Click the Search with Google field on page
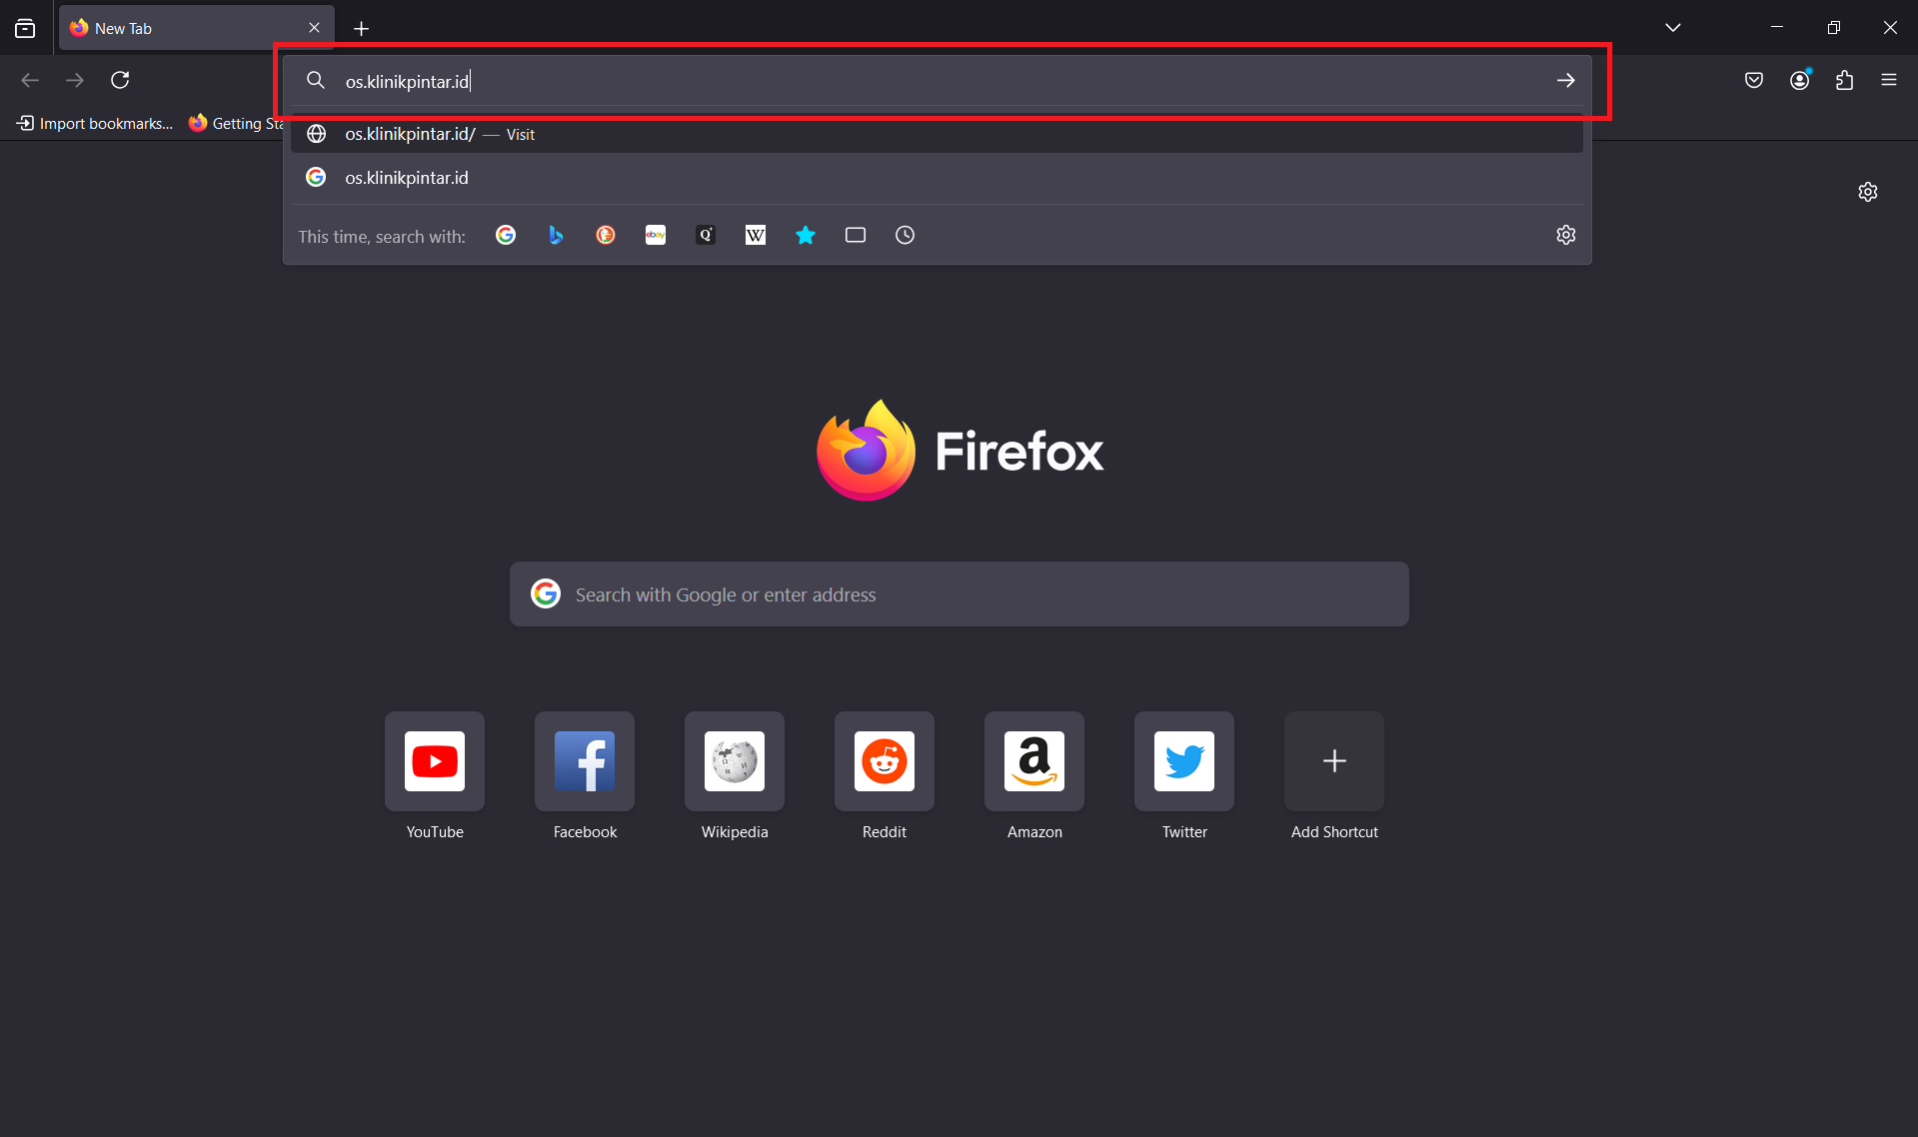 point(959,594)
